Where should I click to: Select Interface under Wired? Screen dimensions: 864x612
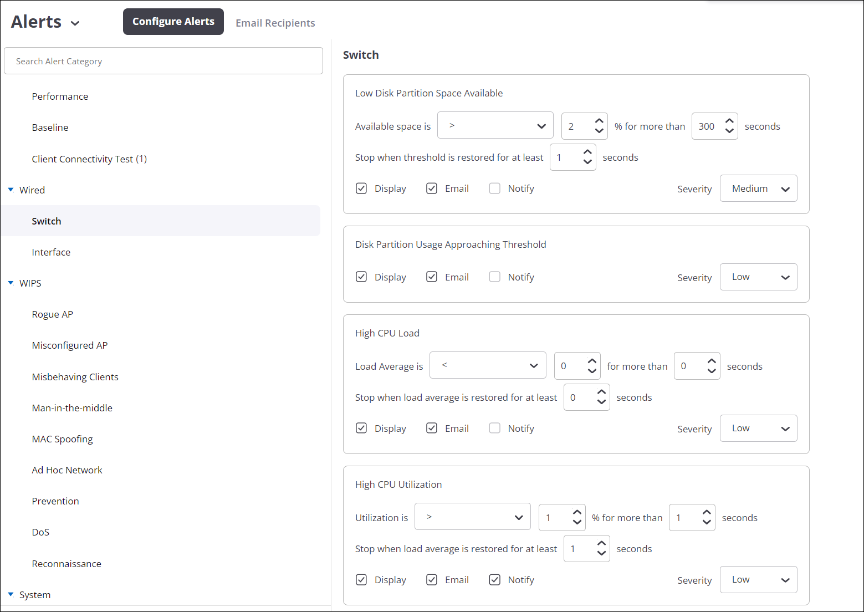[x=51, y=252]
